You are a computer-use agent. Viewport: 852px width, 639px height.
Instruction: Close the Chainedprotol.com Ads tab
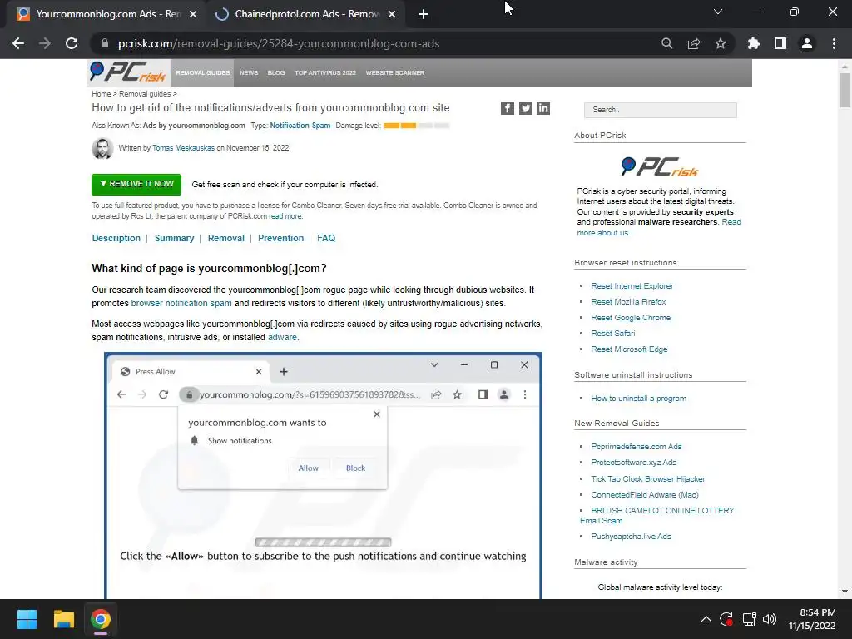click(392, 14)
